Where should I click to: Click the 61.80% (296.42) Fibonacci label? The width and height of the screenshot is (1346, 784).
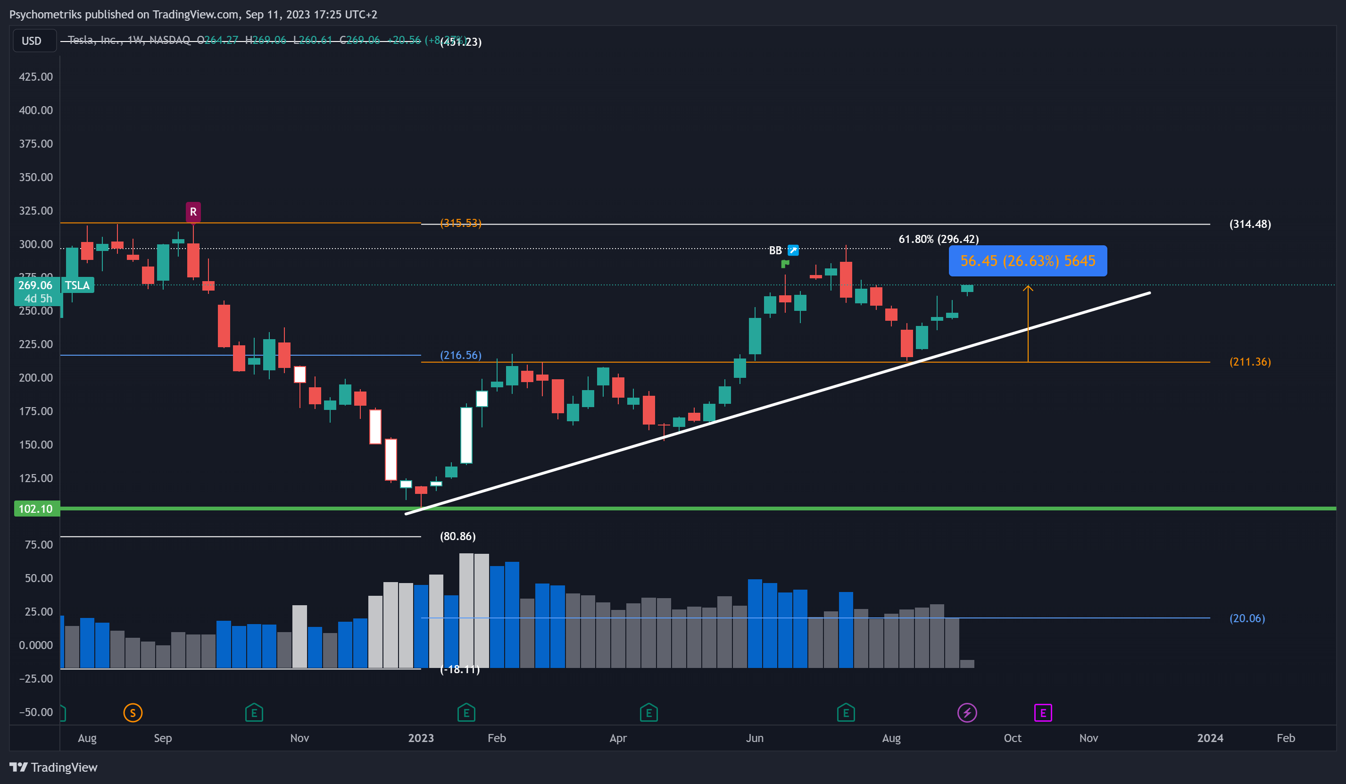click(939, 239)
